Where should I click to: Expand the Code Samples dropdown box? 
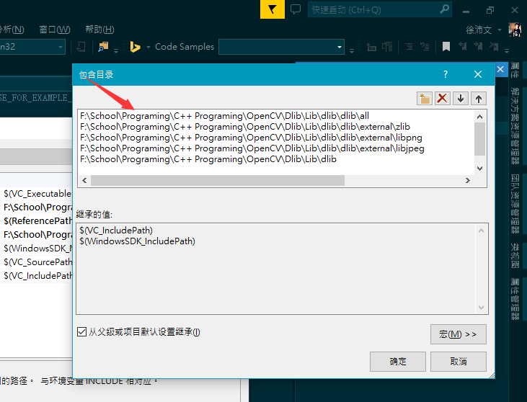(340, 47)
